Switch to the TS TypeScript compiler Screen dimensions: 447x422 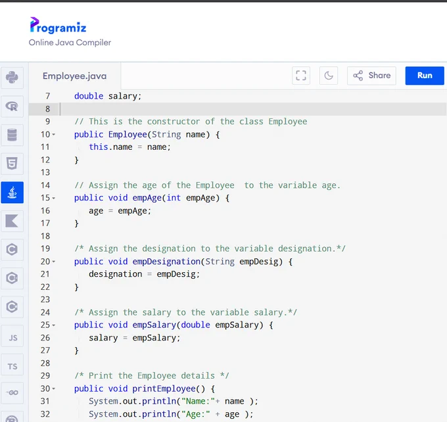pos(12,365)
